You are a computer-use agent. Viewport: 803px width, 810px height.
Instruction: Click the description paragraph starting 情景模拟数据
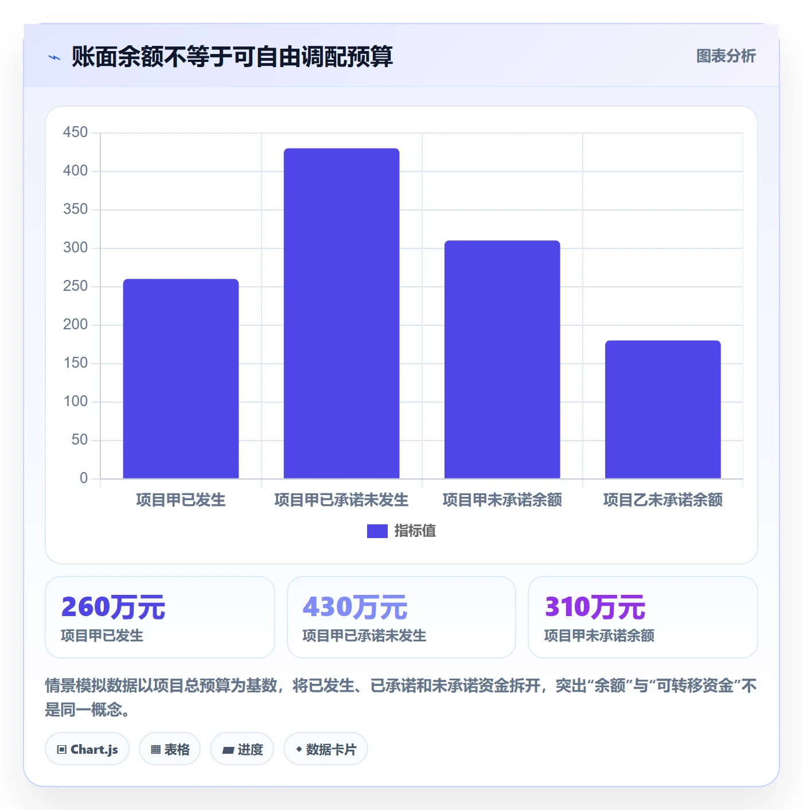click(x=401, y=698)
